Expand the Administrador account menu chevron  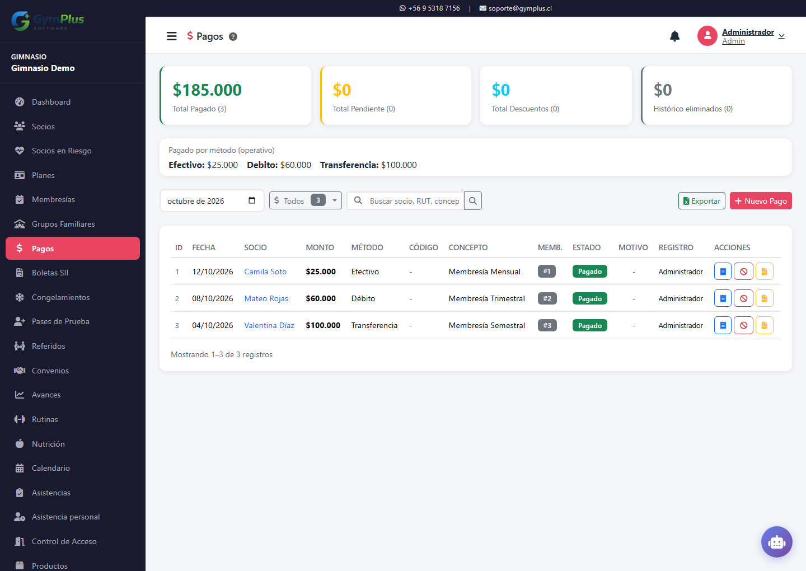click(x=782, y=36)
